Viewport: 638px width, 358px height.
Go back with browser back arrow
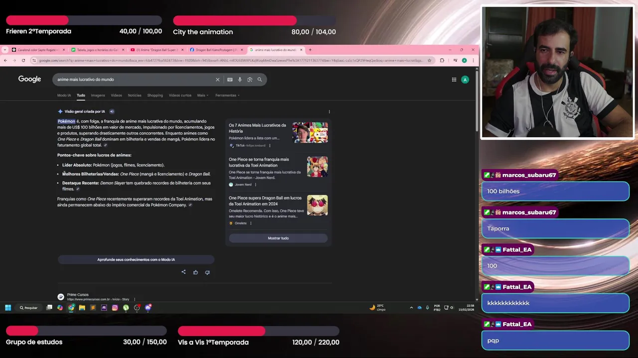[5, 60]
